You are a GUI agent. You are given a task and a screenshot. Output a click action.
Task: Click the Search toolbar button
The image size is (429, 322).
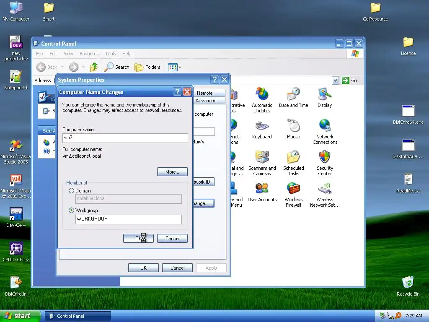pos(116,67)
